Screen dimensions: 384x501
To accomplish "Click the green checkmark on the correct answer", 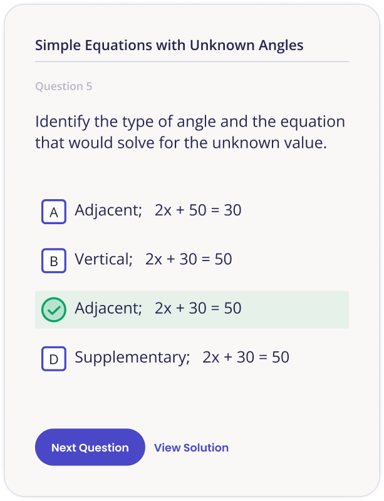I will pos(53,309).
